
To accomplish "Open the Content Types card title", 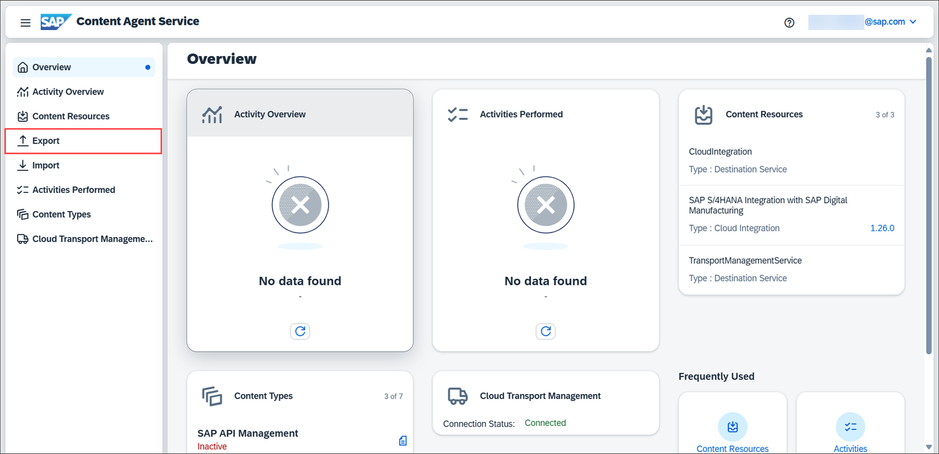I will (263, 396).
